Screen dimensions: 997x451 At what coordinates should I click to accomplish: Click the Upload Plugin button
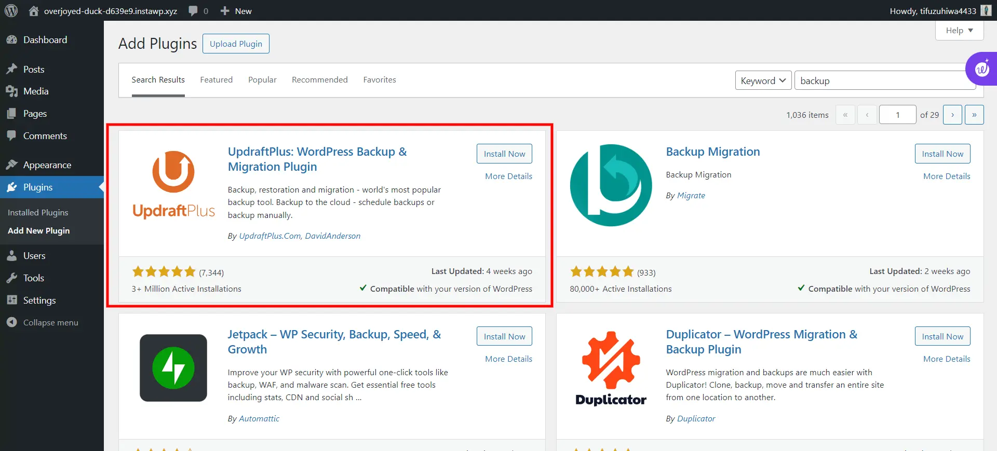click(x=236, y=44)
